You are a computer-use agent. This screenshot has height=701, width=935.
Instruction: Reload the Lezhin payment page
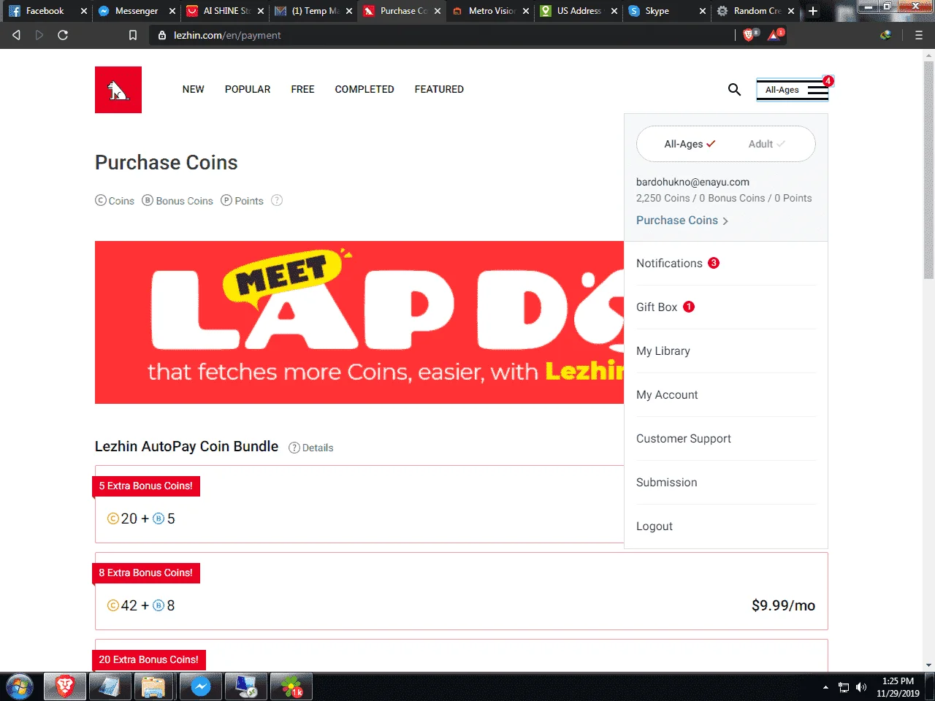click(63, 35)
